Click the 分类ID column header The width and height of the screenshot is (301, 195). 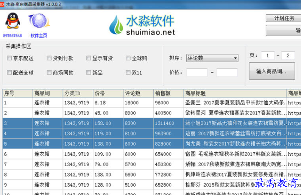[x=78, y=93]
